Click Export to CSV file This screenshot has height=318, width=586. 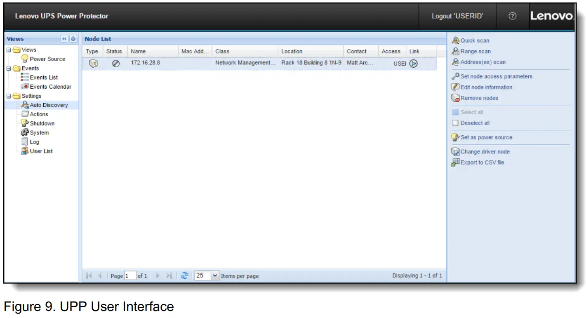tap(482, 162)
